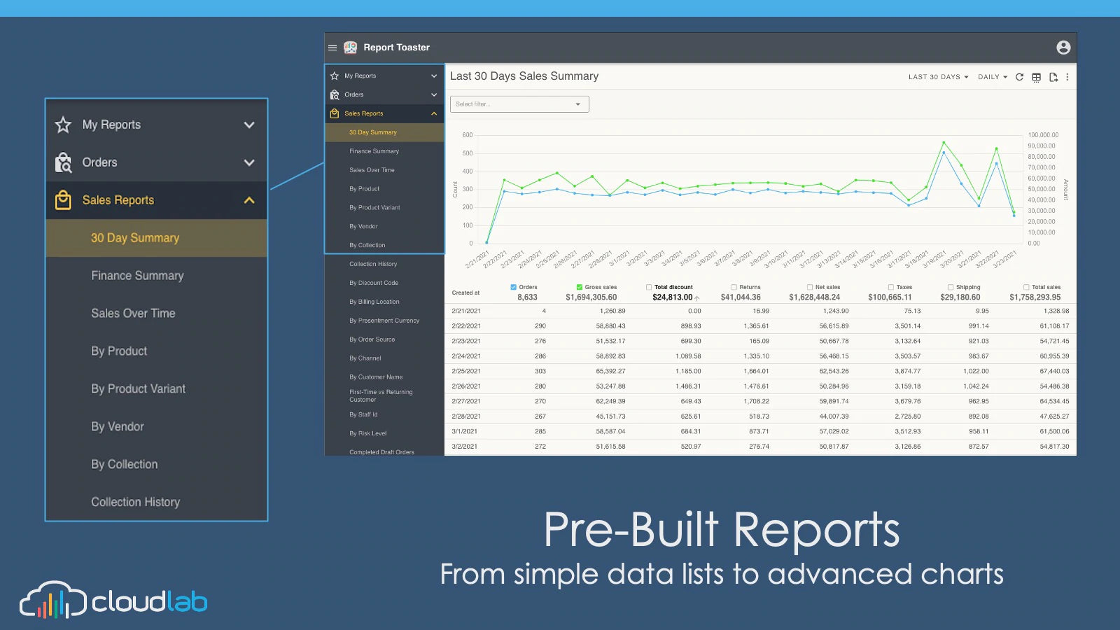Click the Total sales sum $1,758,293.95

pyautogui.click(x=1035, y=297)
